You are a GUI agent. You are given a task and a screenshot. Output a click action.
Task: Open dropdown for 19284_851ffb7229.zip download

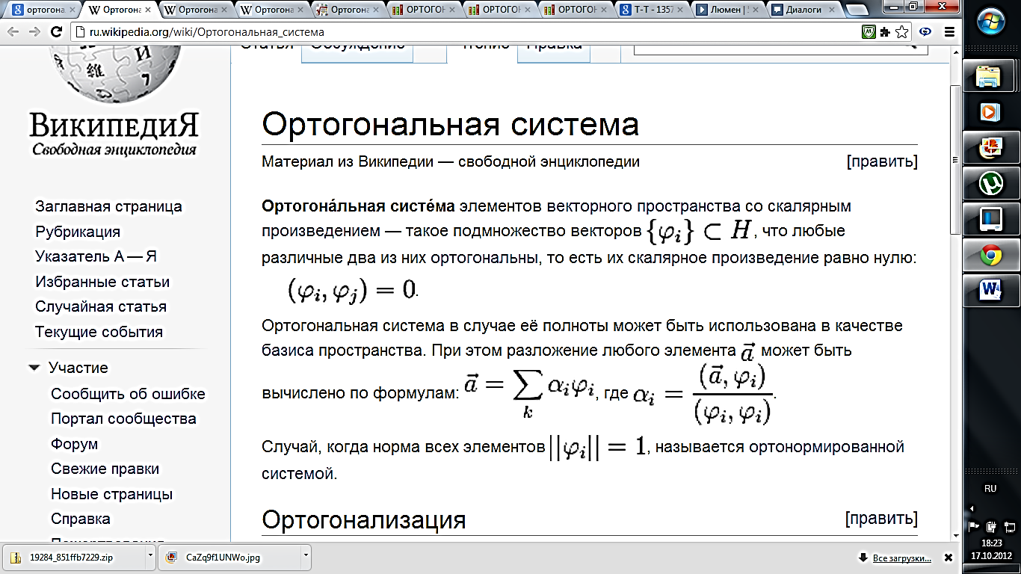[x=150, y=557]
